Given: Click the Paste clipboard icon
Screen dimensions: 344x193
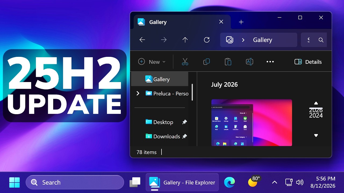Looking at the screenshot, I should pos(228,62).
